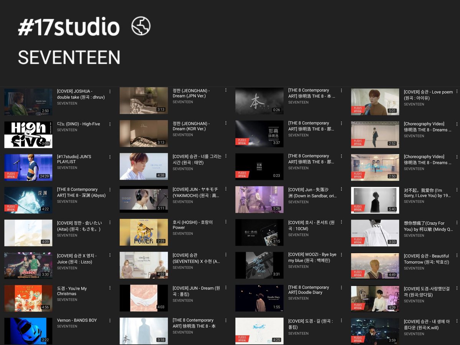Open JOSHUA double take video thumbnail
This screenshot has height=345, width=460.
28,102
